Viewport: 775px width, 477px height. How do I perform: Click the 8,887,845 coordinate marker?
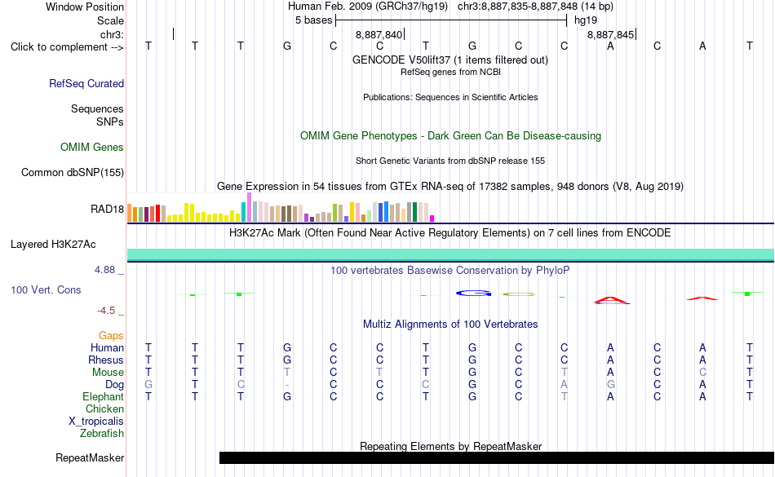coord(610,34)
